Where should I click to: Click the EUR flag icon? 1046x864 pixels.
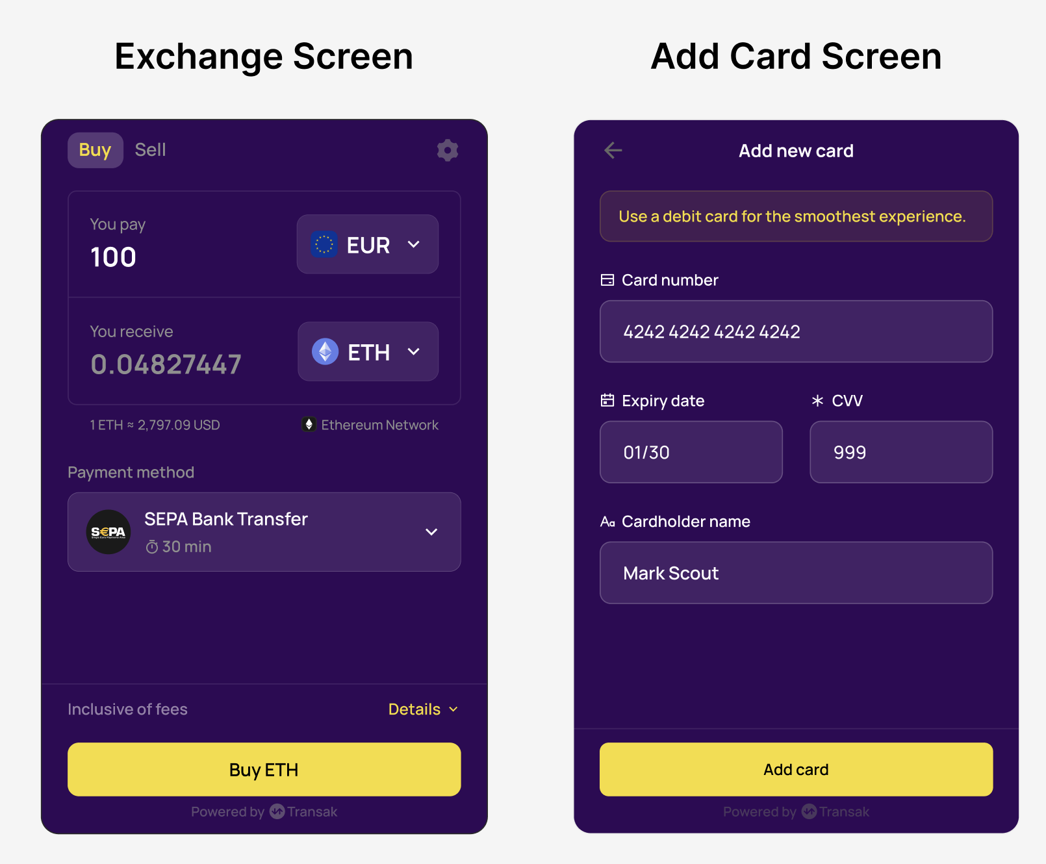point(324,244)
